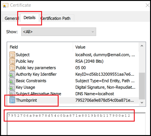This screenshot has width=151, height=136.
Task: Click the Public key row icon
Action: pos(12,61)
